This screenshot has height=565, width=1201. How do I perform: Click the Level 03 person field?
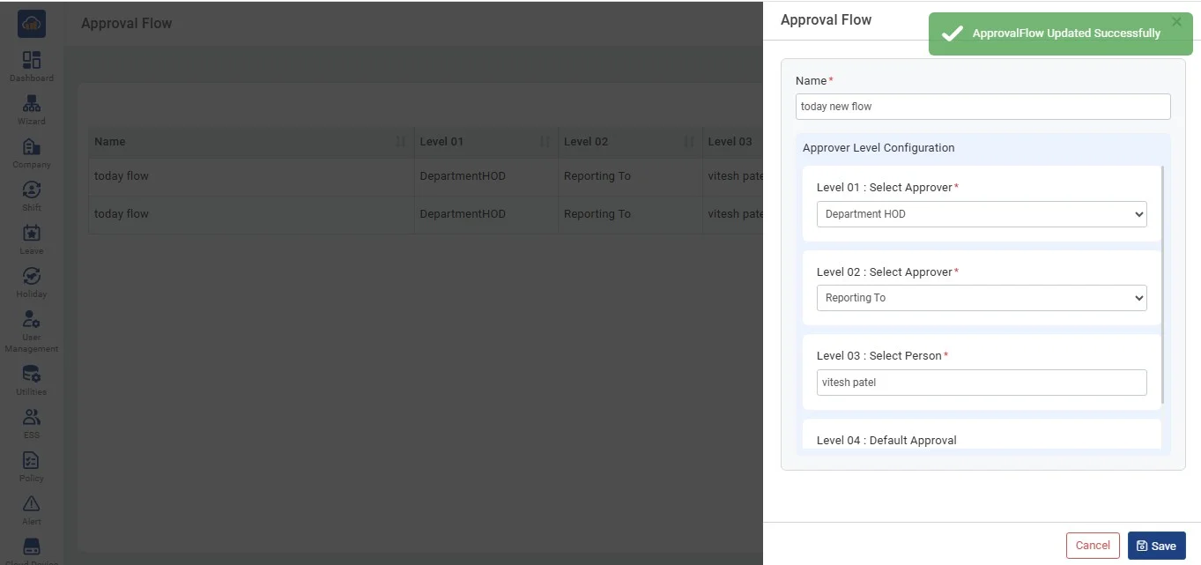point(981,383)
